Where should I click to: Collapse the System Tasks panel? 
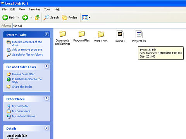47,34
